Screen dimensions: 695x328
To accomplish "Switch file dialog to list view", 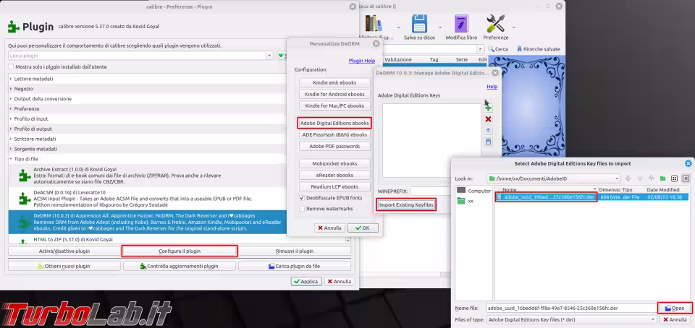I will (x=675, y=178).
